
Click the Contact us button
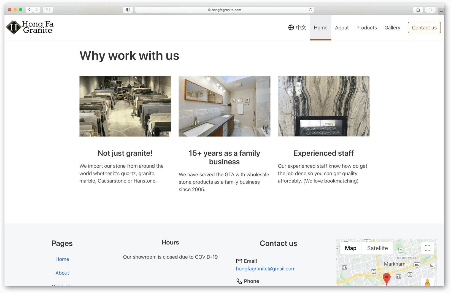click(424, 28)
